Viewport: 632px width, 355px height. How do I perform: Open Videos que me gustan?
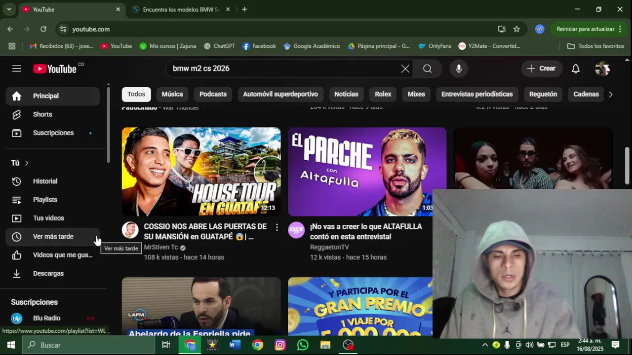53,255
